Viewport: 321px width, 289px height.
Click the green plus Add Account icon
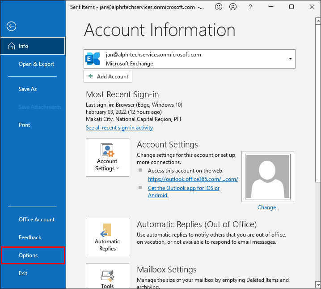(90, 77)
